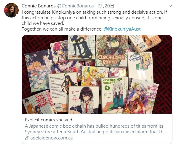Click the Clockwork Planet book cover

tap(112, 51)
